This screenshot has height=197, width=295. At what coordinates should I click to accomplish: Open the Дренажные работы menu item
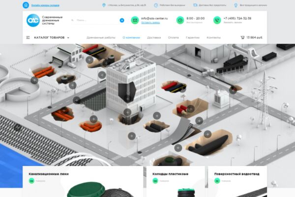101,37
